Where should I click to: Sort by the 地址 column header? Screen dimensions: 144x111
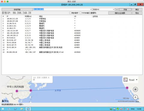[41, 16]
